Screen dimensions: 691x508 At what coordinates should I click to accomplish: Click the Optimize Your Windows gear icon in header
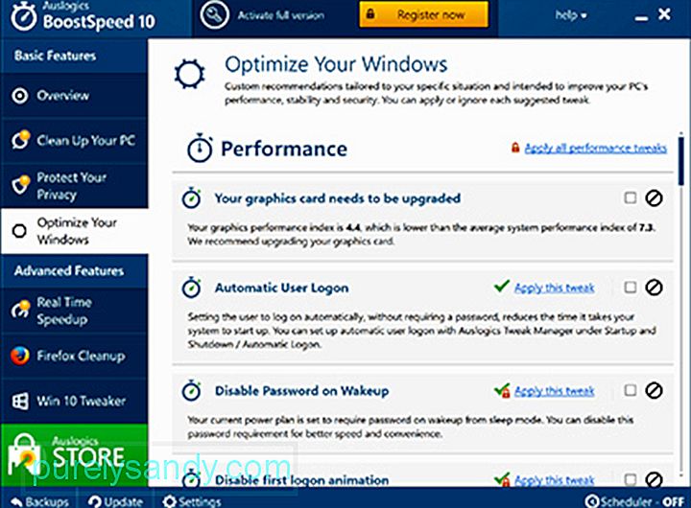(189, 74)
